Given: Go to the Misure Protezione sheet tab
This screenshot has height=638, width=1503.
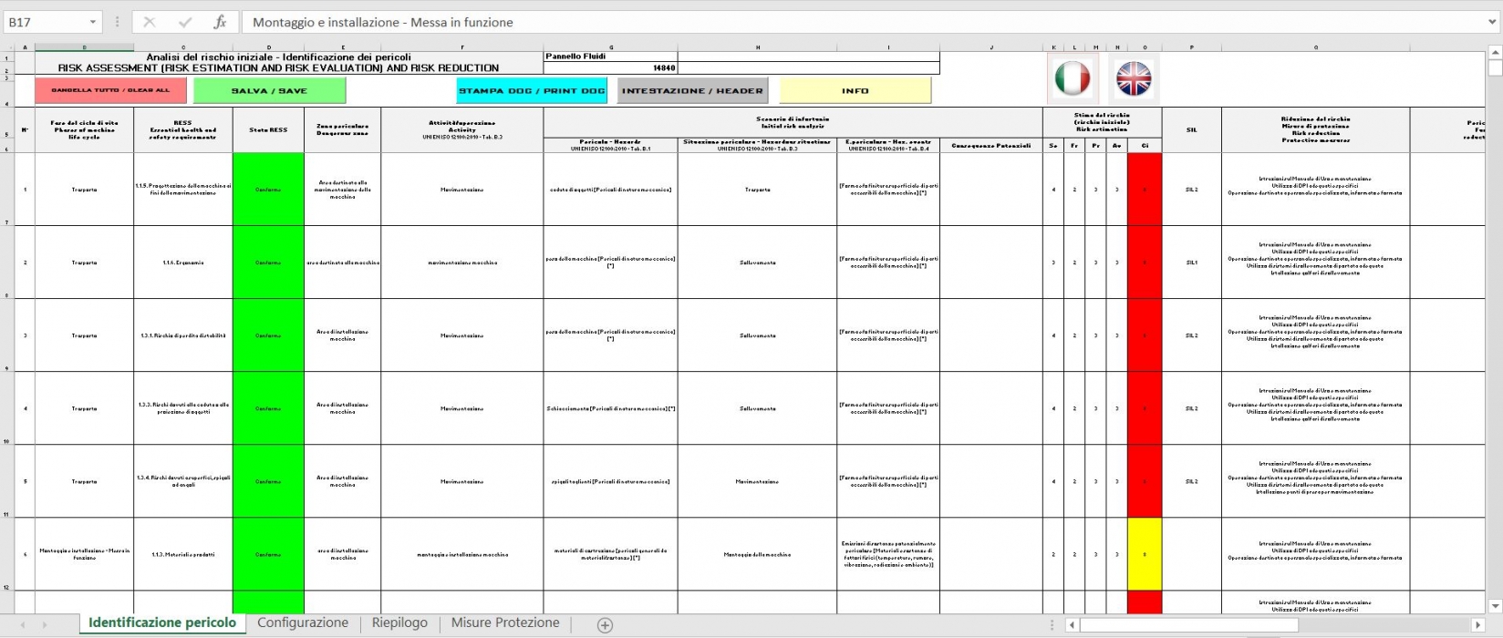Looking at the screenshot, I should 505,623.
